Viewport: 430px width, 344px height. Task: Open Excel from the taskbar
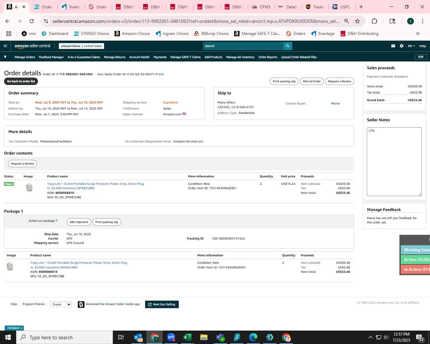pyautogui.click(x=187, y=337)
